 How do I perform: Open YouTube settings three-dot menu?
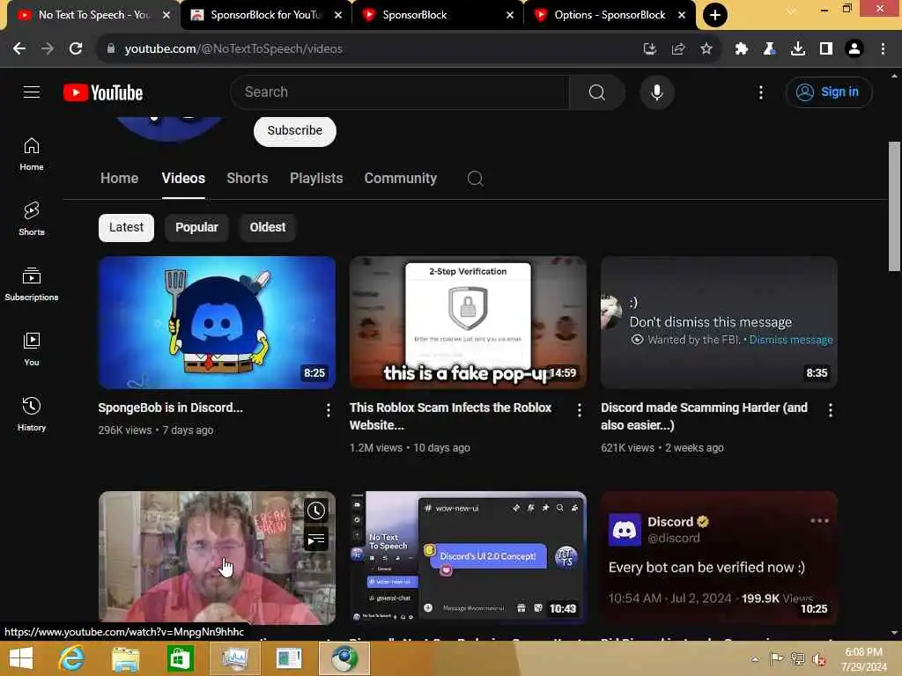(x=760, y=92)
